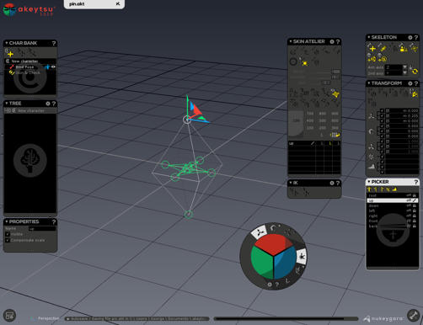Viewport: 423px width, 325px height.
Task: Toggle Bind Pose eye visibility icon
Action: click(53, 67)
